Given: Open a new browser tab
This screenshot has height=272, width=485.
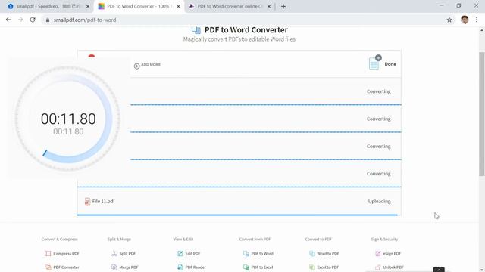Looking at the screenshot, I should coord(283,6).
